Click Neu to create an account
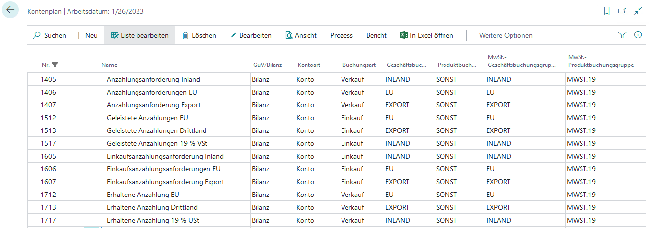649x228 pixels. [86, 35]
